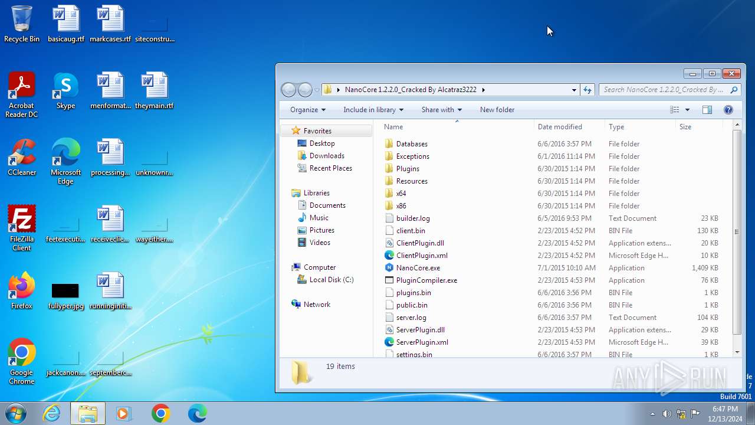Select Favorites in navigation pane
Image resolution: width=755 pixels, height=425 pixels.
coord(317,131)
